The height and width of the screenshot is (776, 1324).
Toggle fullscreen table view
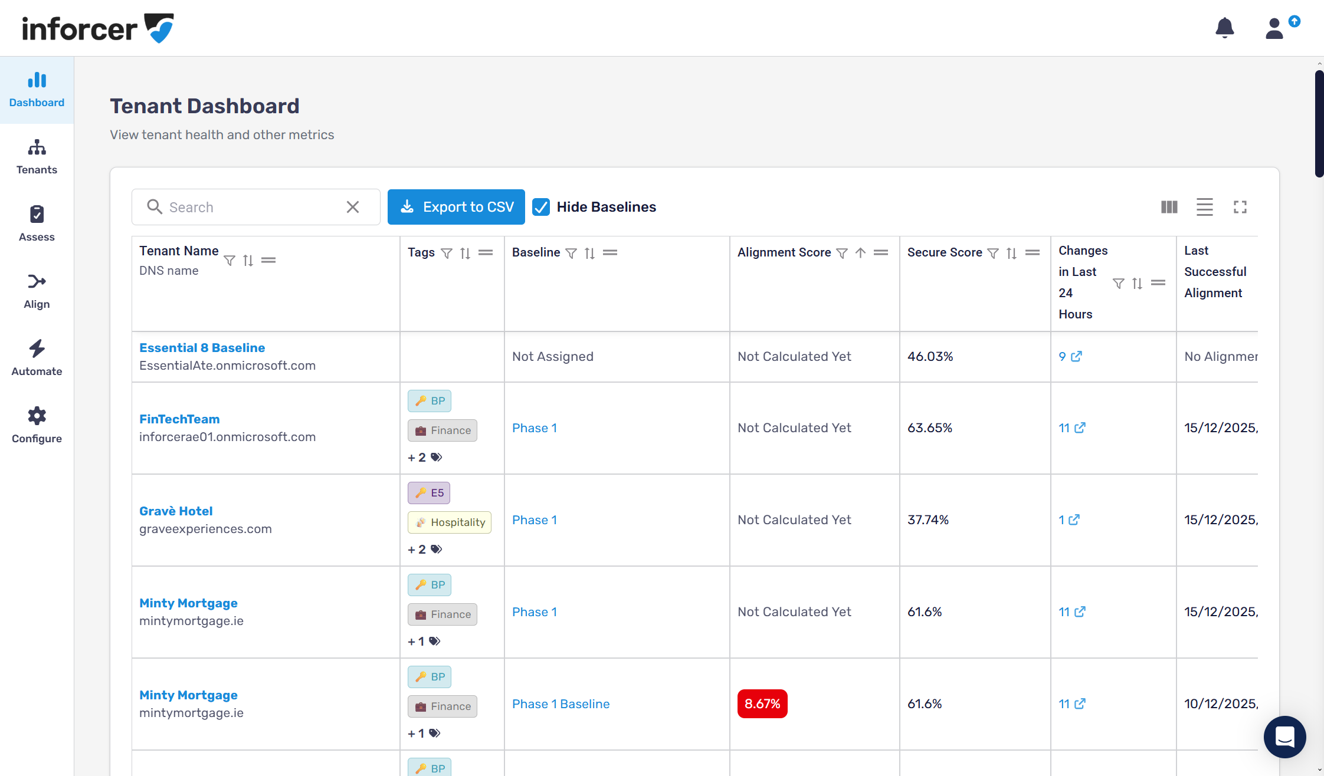[x=1240, y=207]
